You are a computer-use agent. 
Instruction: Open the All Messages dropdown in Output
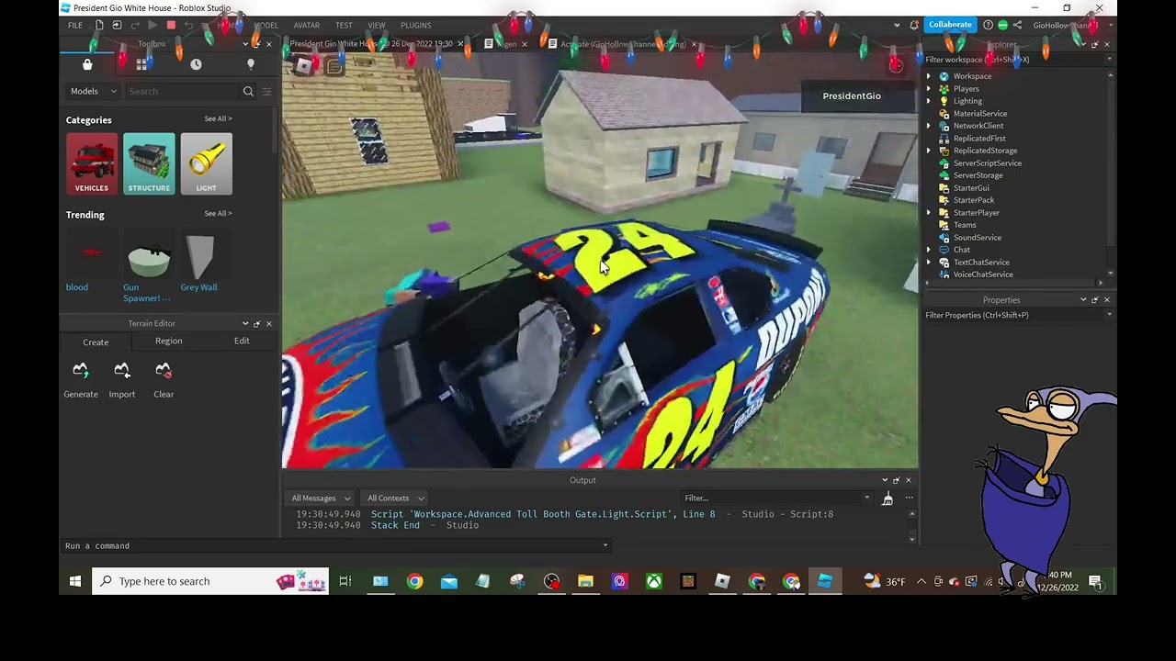click(x=320, y=498)
